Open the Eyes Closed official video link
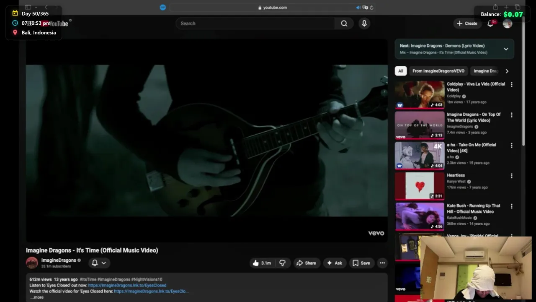The width and height of the screenshot is (536, 302). 151,291
